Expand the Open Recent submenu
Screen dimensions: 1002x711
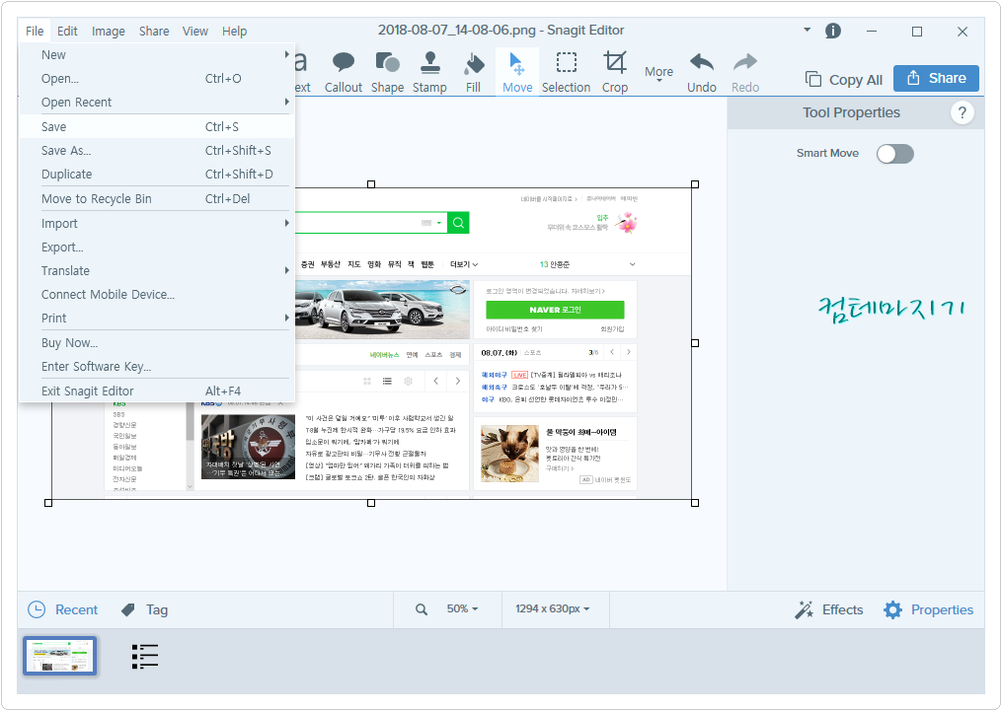[157, 103]
